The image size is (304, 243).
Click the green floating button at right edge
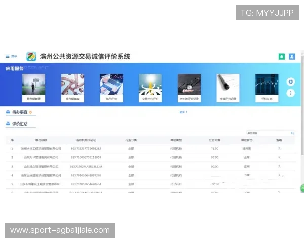(x=302, y=188)
